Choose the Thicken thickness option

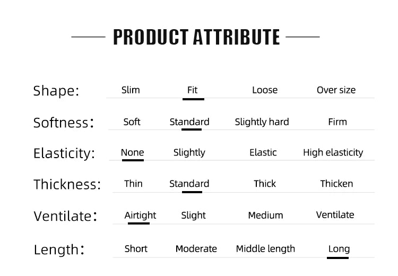336,184
